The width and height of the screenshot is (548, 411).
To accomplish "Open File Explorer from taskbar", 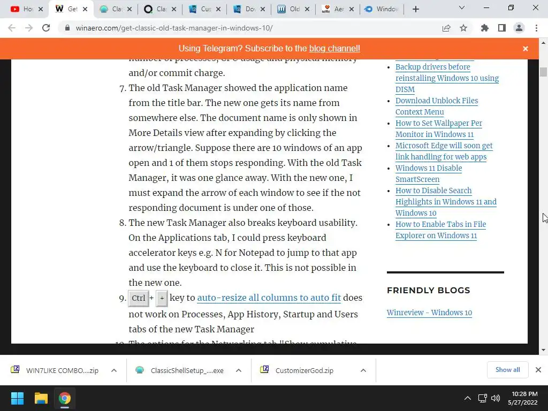I will point(41,398).
